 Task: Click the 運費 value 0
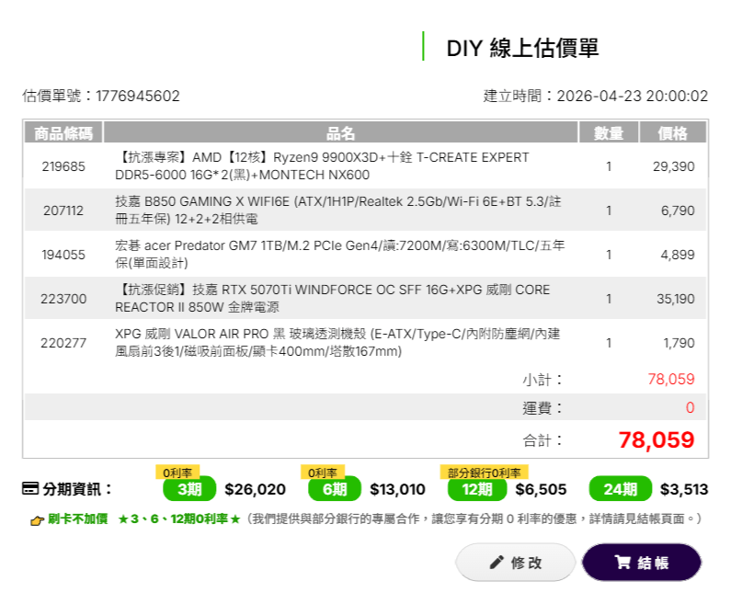(x=690, y=407)
